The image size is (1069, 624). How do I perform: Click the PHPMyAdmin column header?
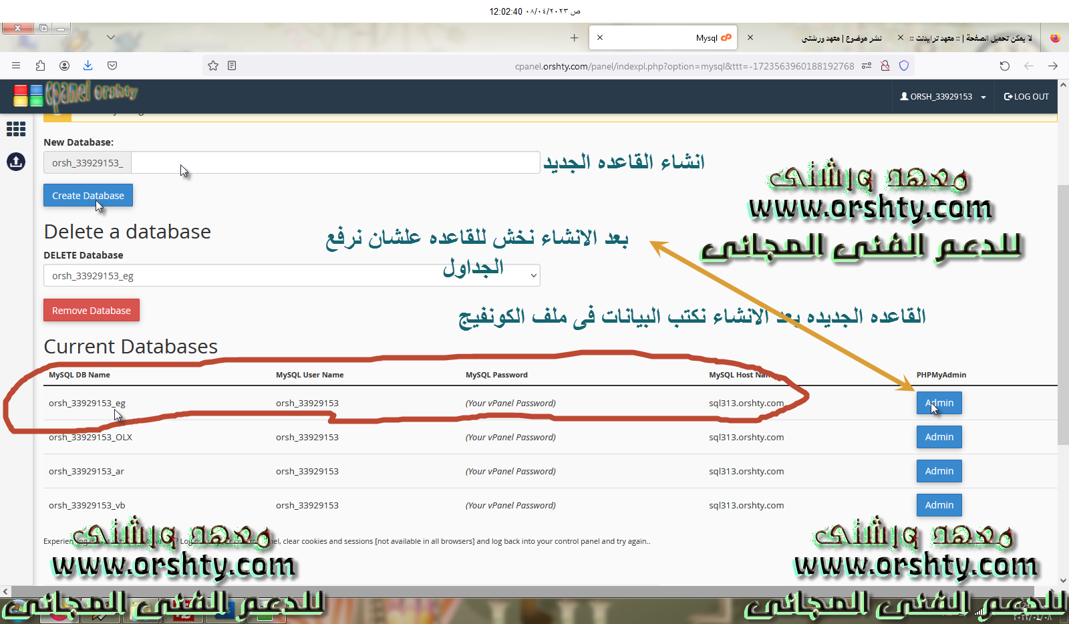(x=941, y=375)
